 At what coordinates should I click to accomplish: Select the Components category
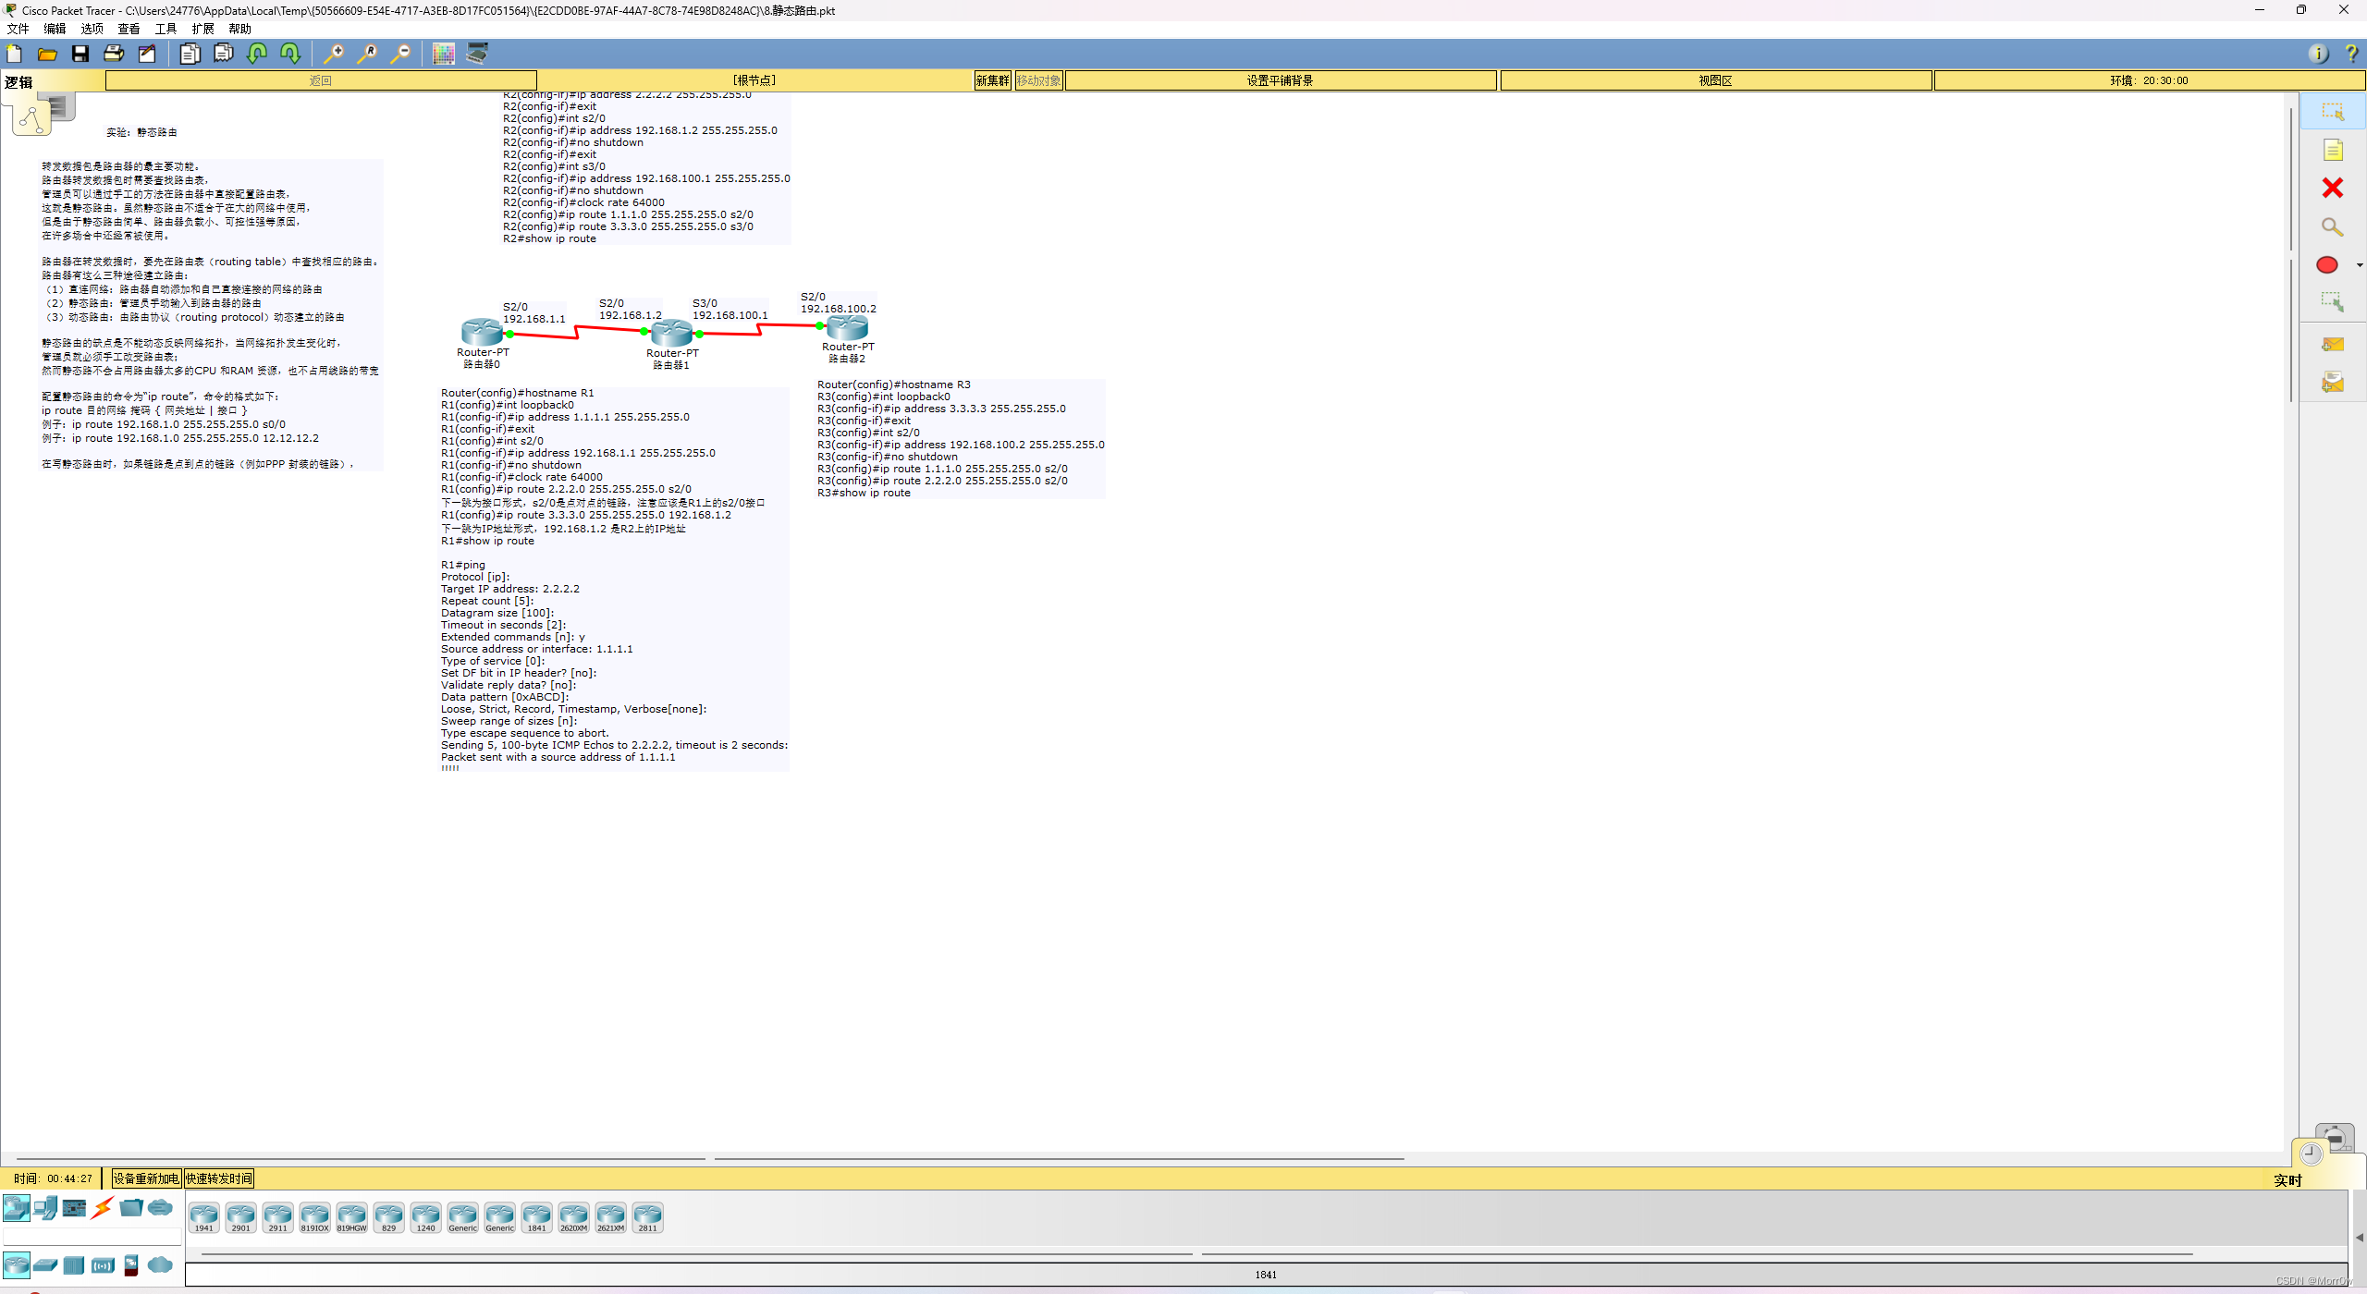74,1207
